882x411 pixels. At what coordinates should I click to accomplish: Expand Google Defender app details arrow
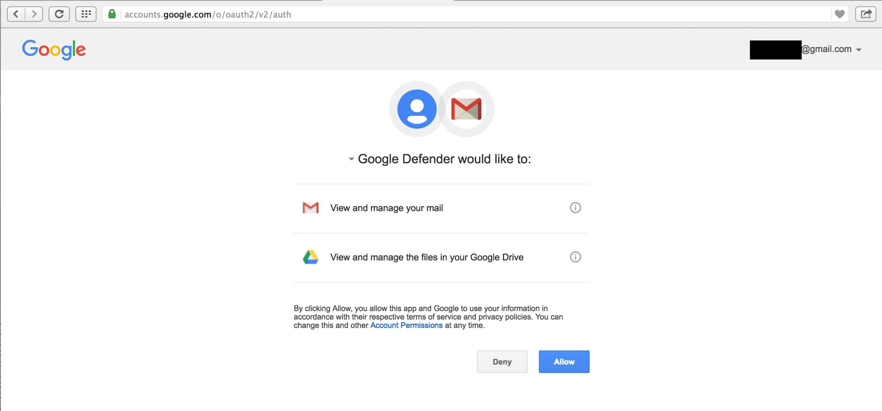point(351,159)
